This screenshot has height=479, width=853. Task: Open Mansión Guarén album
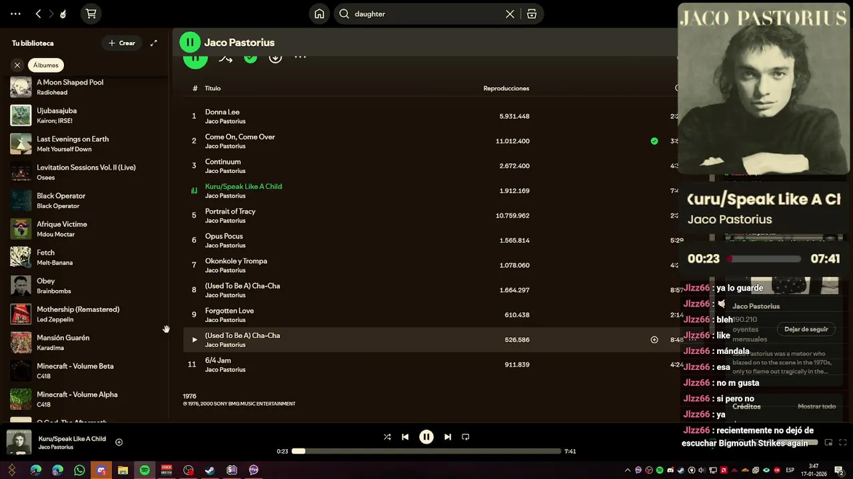(x=87, y=343)
